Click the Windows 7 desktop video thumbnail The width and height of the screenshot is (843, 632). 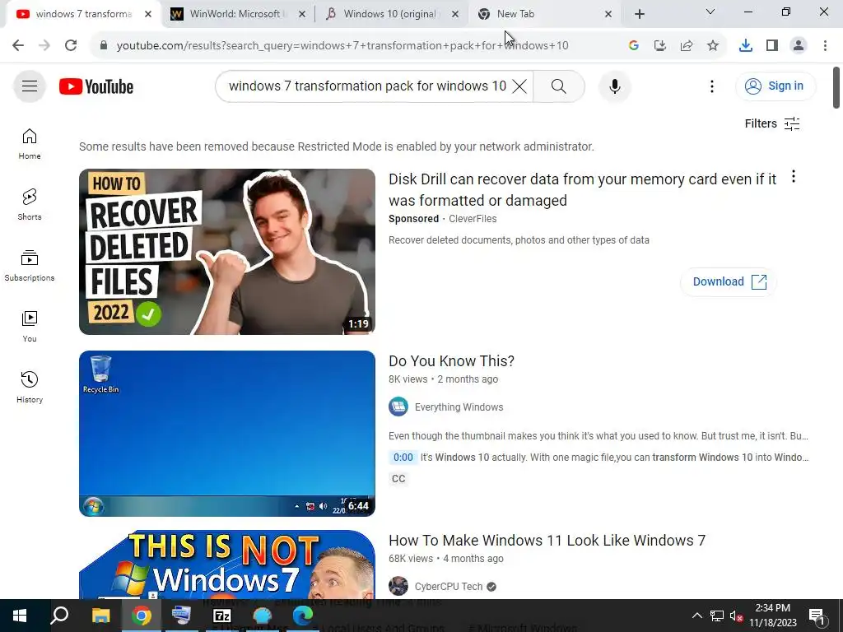tap(227, 434)
